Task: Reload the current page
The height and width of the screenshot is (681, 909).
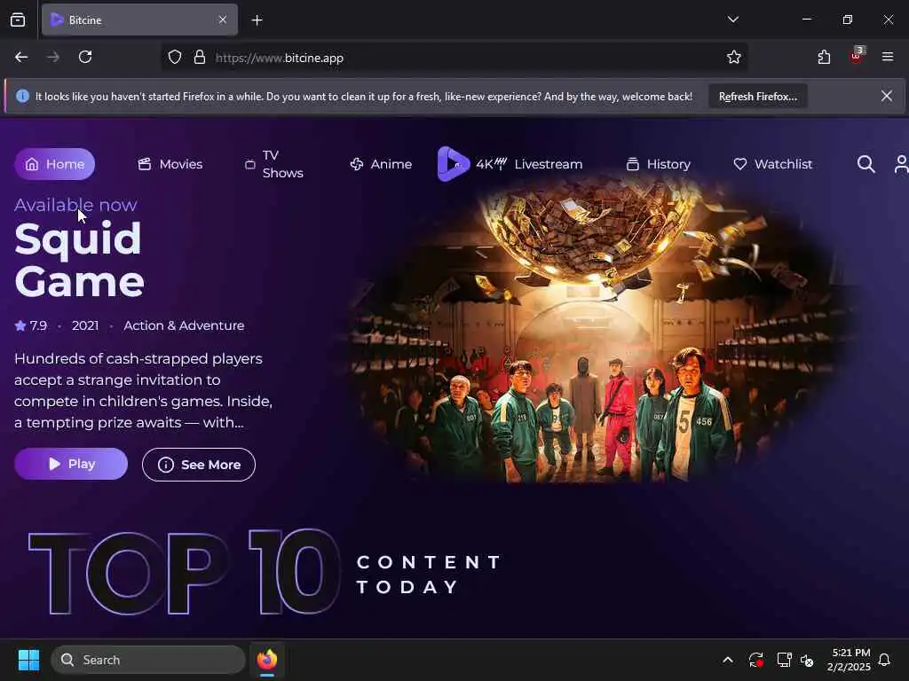Action: point(85,58)
